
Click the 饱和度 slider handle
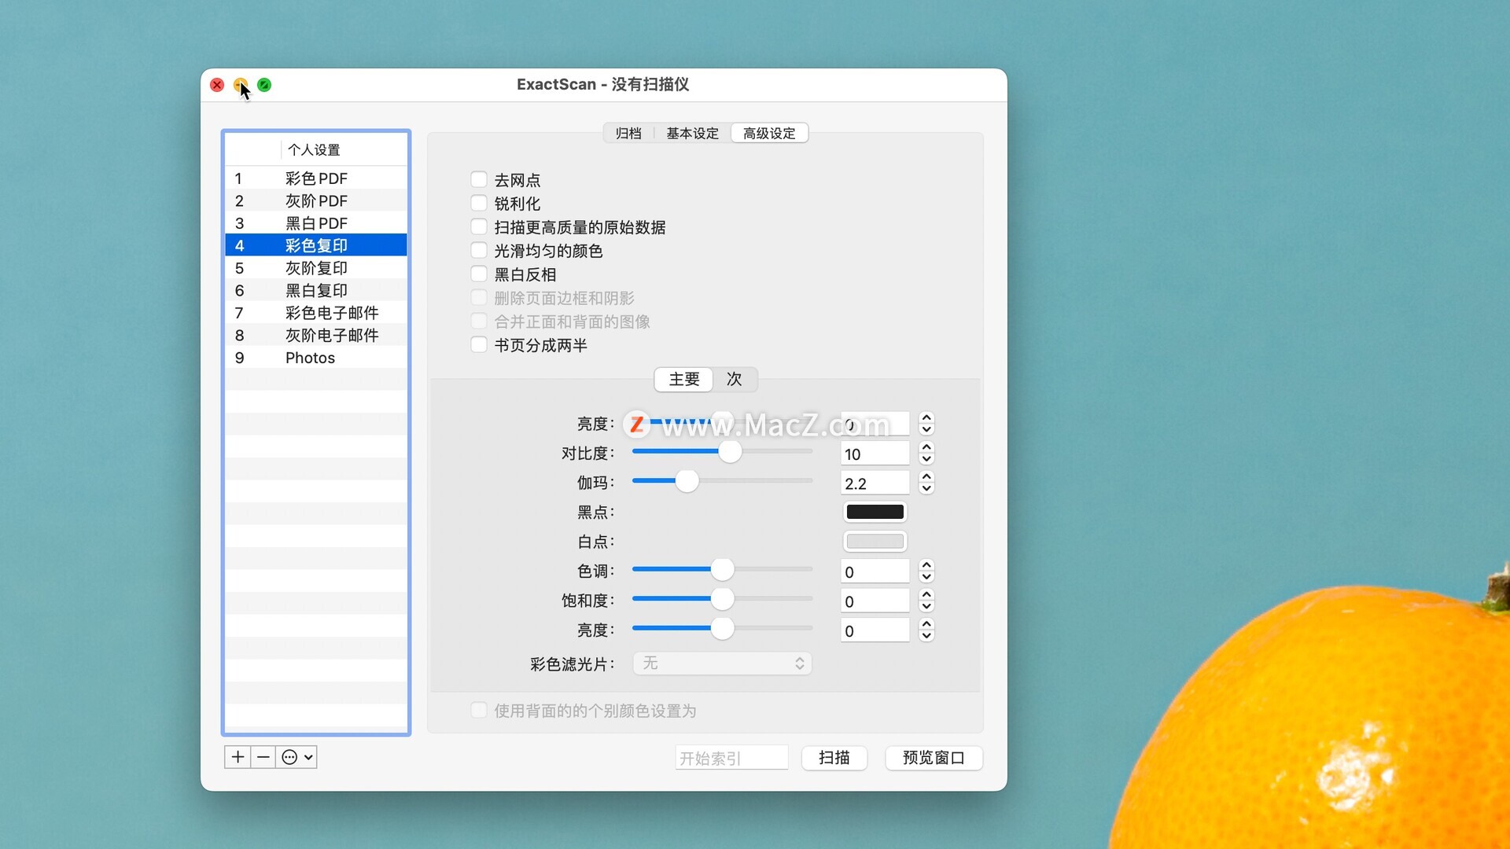pos(722,599)
